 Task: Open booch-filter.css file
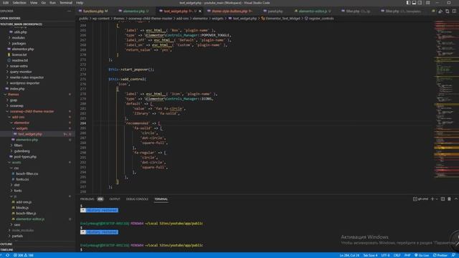point(27,173)
